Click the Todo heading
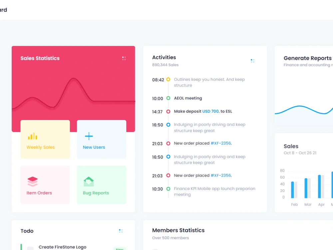333x250 pixels. [x=27, y=231]
